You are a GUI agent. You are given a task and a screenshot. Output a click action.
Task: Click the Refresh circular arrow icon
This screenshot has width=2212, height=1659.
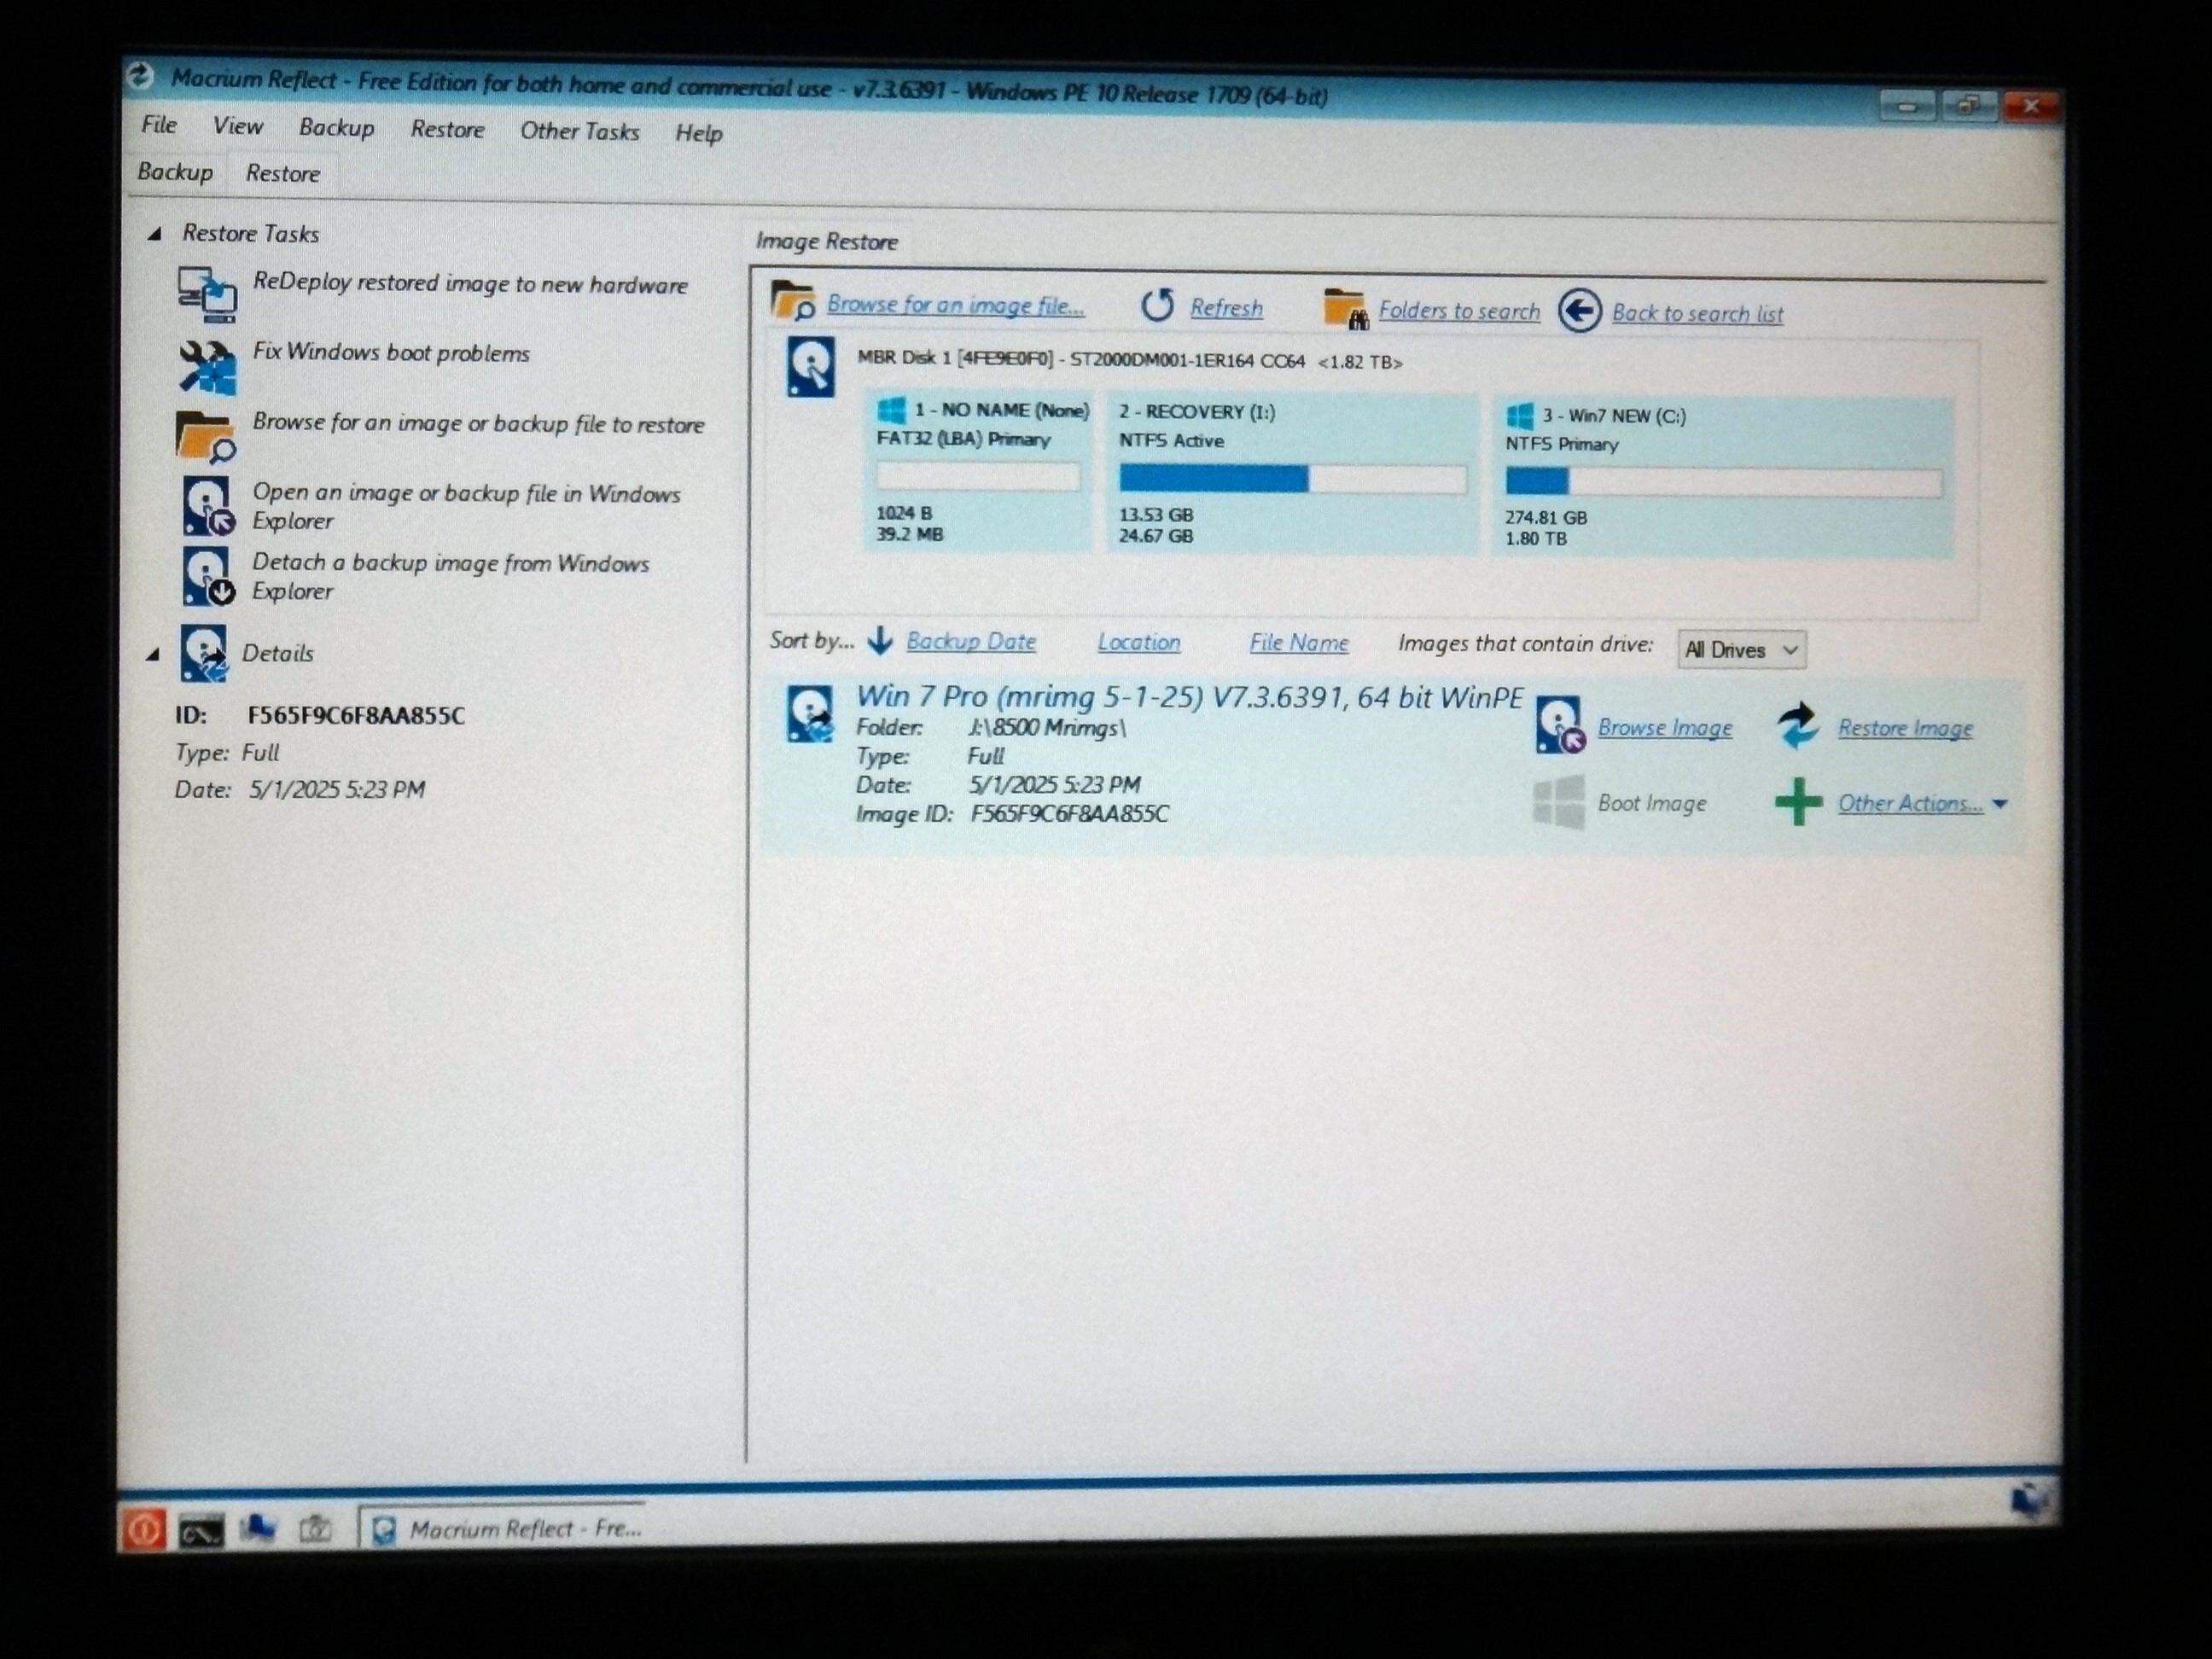(x=1157, y=305)
